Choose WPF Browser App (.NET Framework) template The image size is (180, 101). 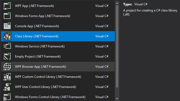[x=58, y=67]
